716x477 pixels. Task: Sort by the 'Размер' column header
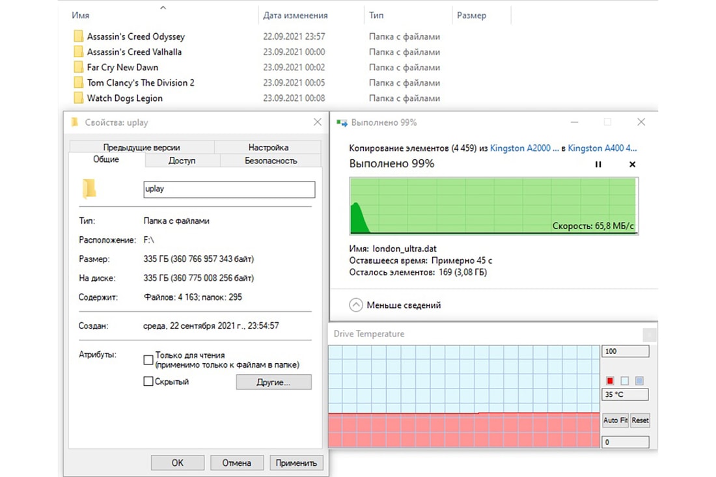click(x=472, y=15)
